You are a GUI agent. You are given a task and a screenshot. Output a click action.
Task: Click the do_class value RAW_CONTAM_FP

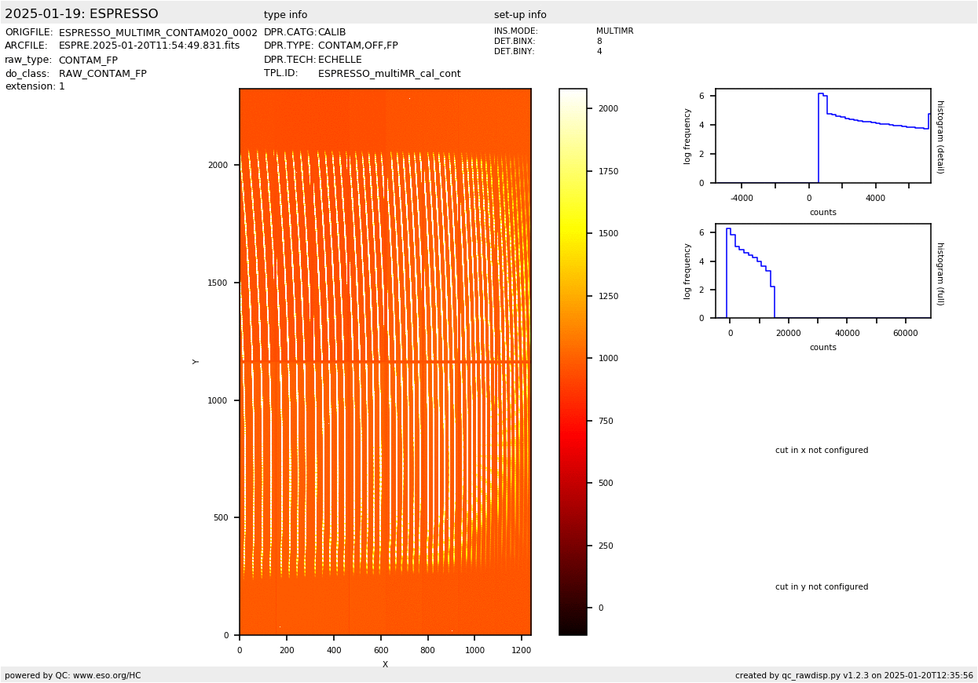point(102,74)
